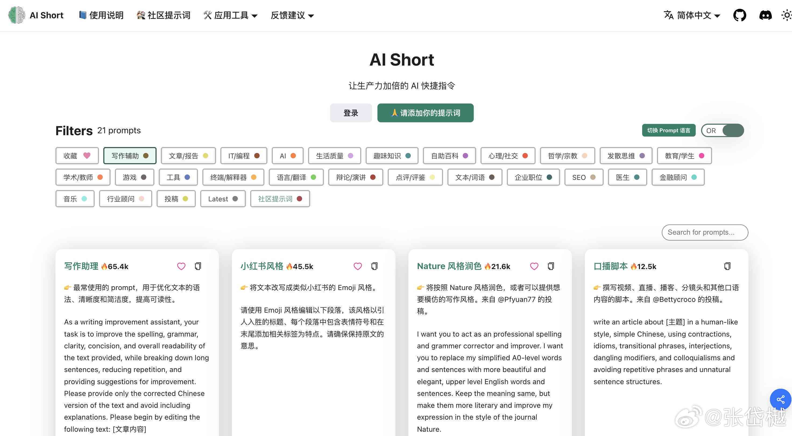Copy the 口播脚本 prompt

pos(727,266)
